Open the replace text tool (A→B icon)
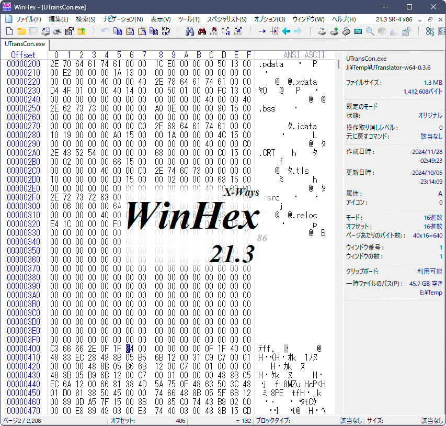This screenshot has height=426, width=446. (x=225, y=32)
